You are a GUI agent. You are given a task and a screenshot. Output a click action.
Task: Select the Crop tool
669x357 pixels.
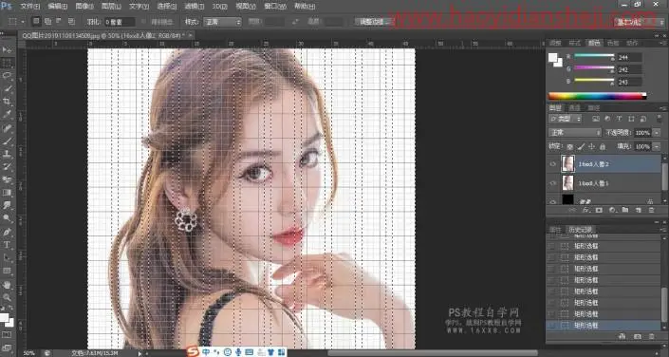8,102
